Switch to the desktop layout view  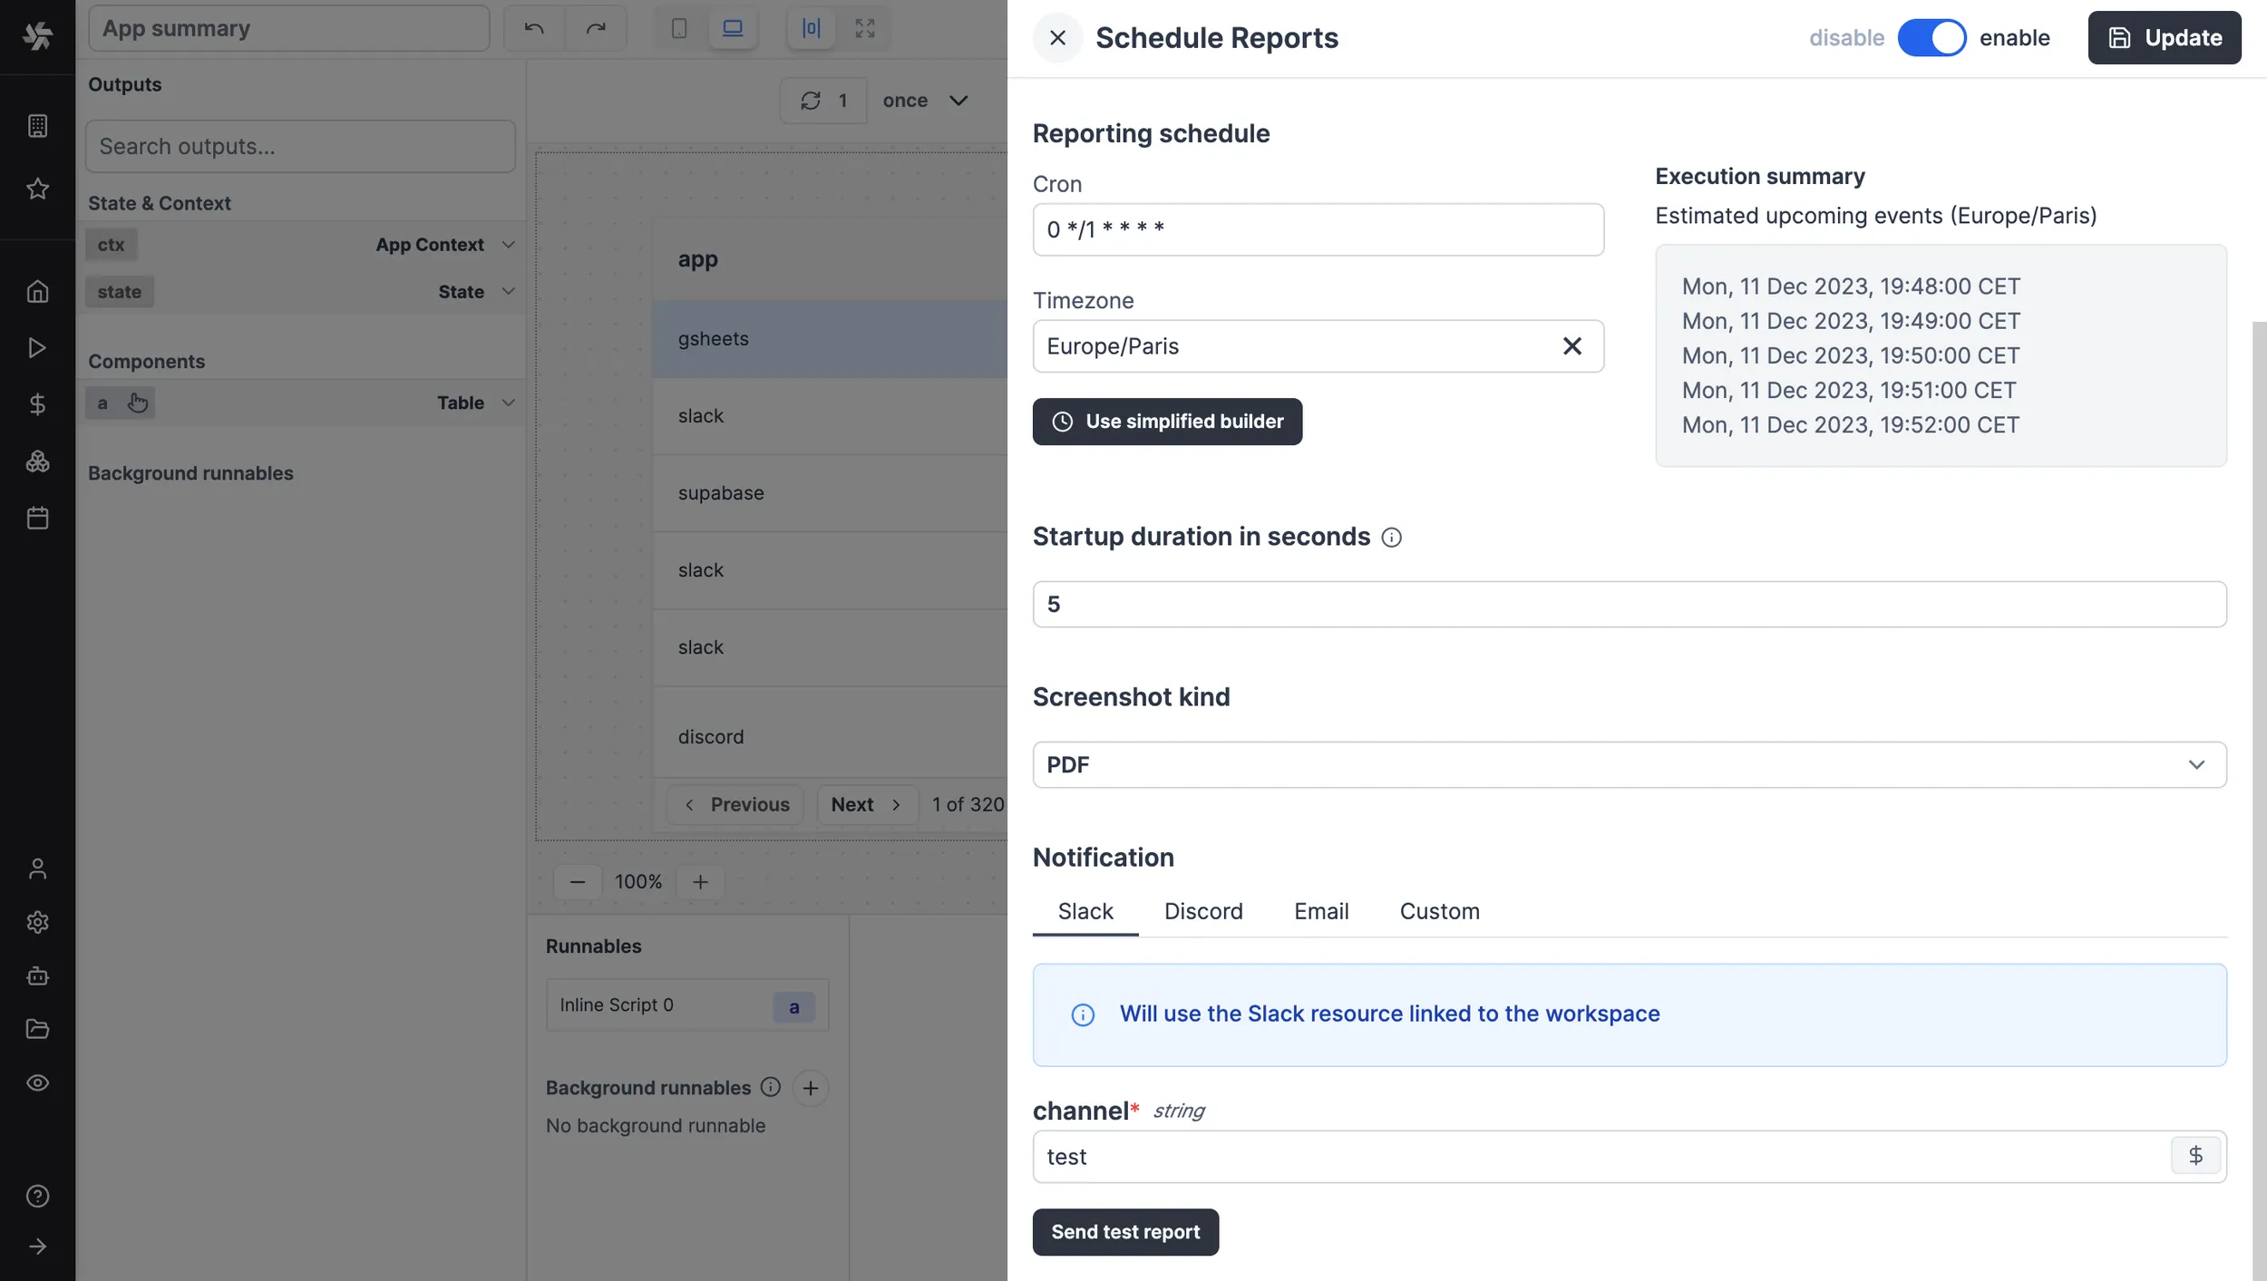click(x=733, y=28)
